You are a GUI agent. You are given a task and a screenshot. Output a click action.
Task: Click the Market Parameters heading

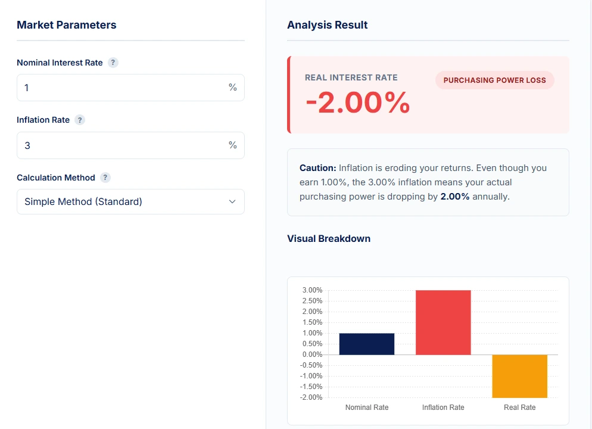67,25
